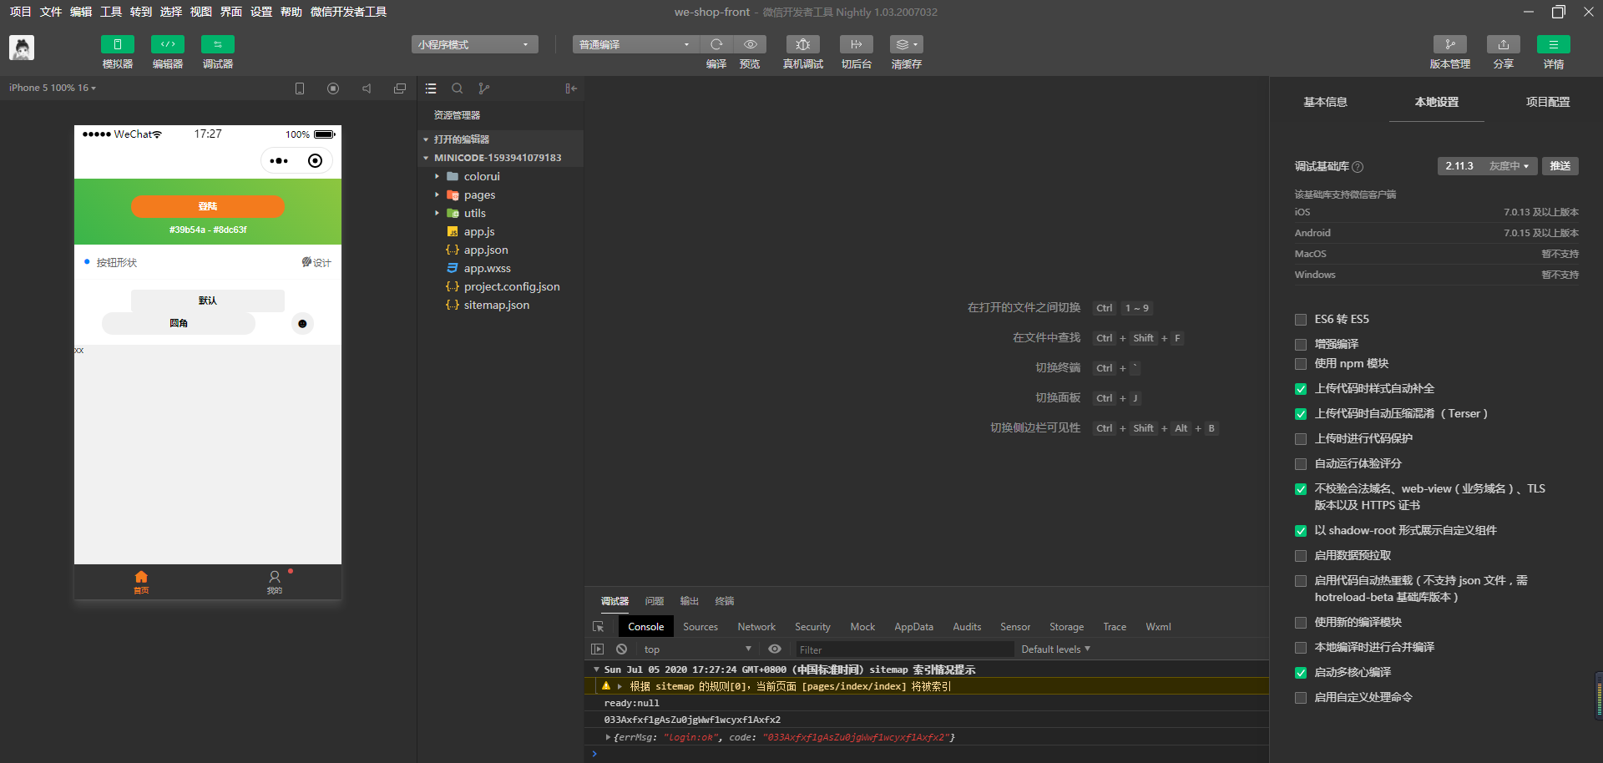Open search in editor sidebar
The image size is (1603, 763).
(458, 88)
